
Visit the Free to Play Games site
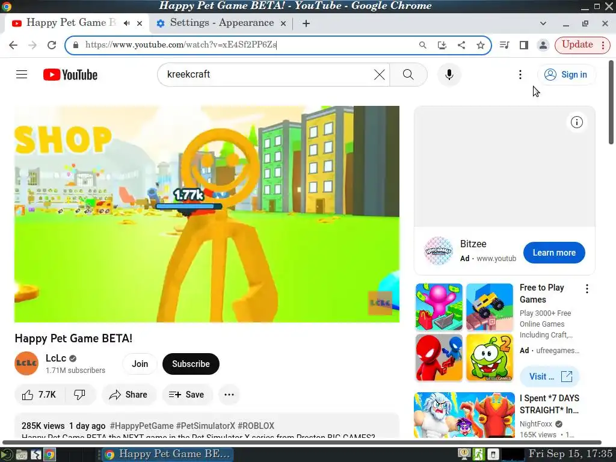click(550, 377)
